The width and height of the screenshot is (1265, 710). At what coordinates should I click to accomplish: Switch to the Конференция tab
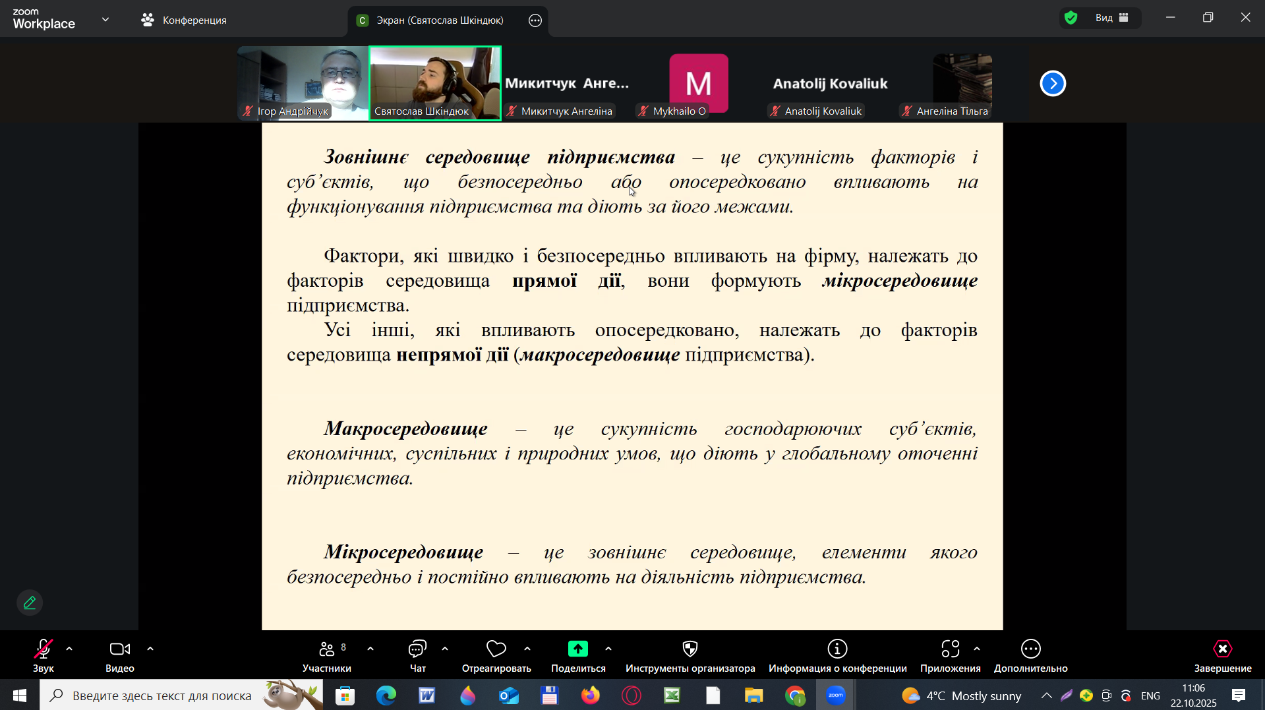(x=185, y=20)
